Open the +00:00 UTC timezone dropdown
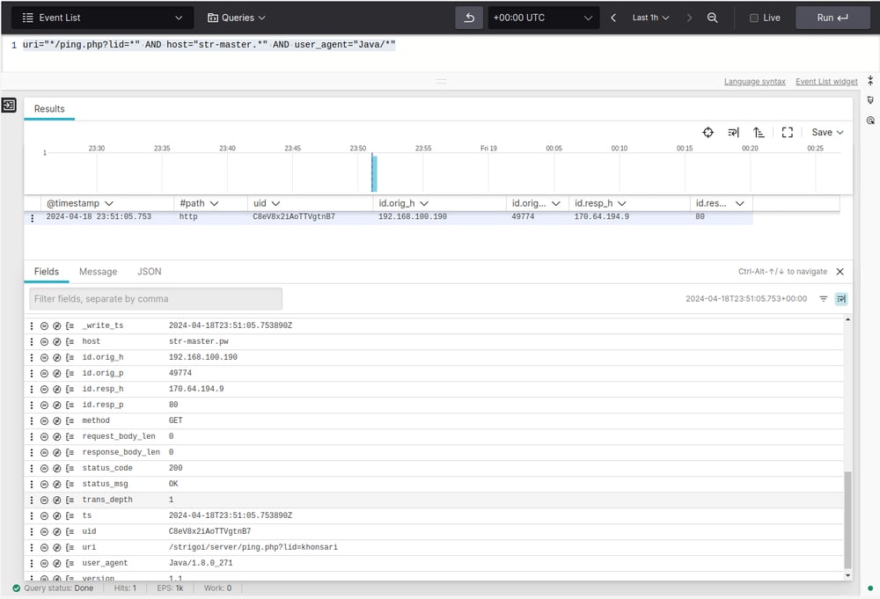Screen dimensions: 880x599 tap(543, 18)
